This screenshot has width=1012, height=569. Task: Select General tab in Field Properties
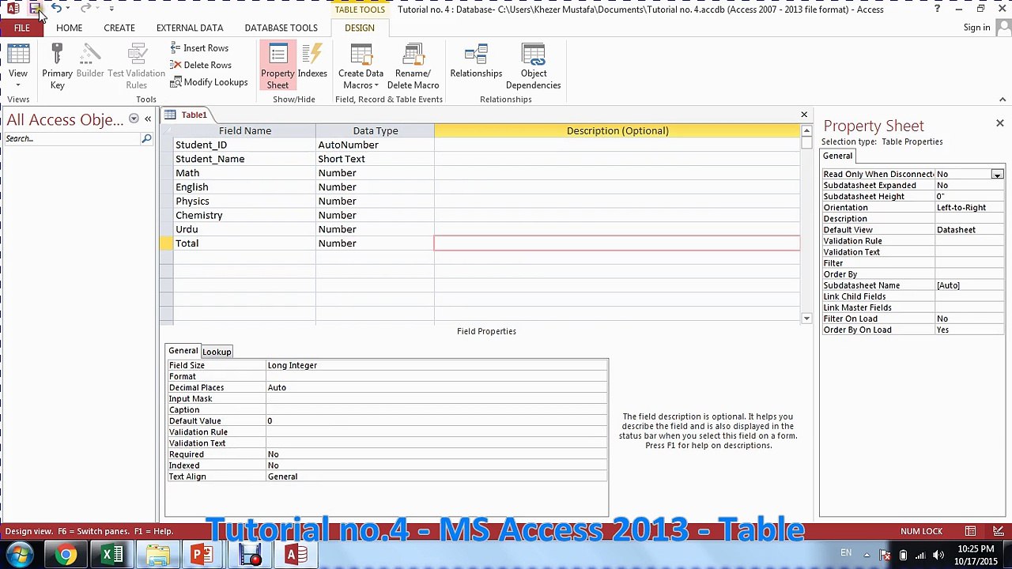click(x=183, y=351)
